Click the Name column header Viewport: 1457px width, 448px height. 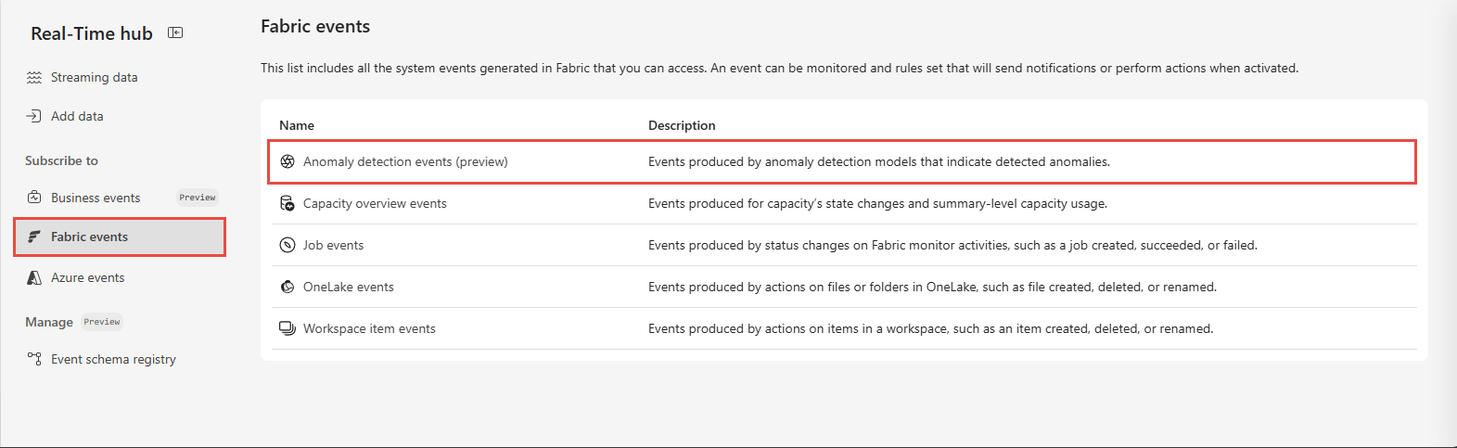pos(297,125)
